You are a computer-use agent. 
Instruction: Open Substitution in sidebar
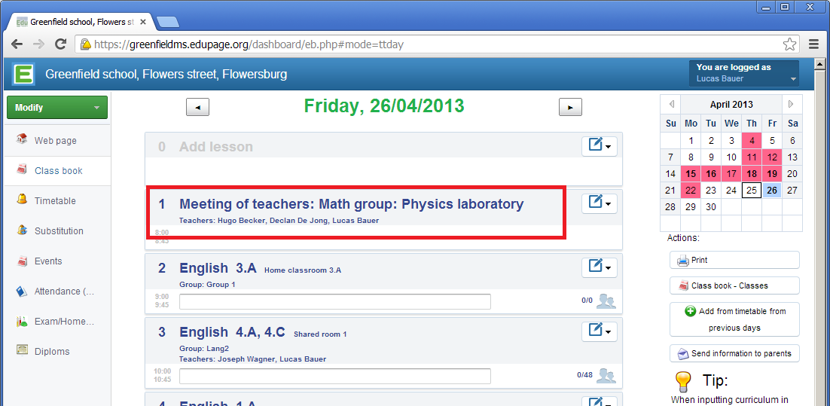coord(57,231)
